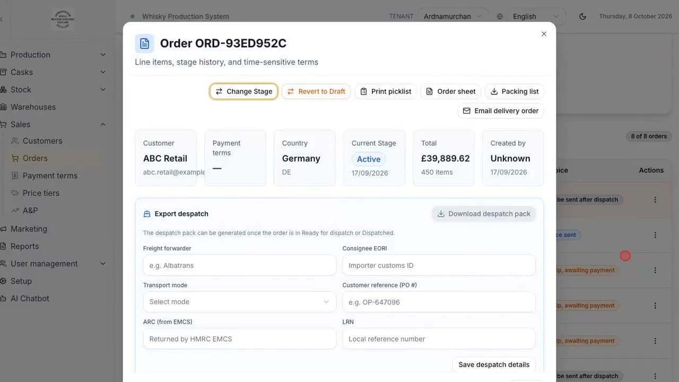The height and width of the screenshot is (382, 679).
Task: Click the order document icon beside title
Action: pos(144,44)
